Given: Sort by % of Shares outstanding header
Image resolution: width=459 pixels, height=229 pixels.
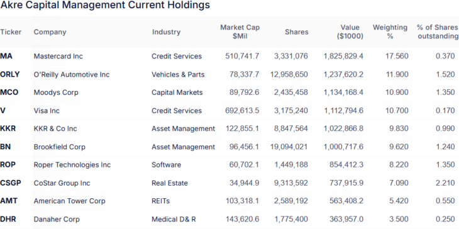Looking at the screenshot, I should [438, 32].
